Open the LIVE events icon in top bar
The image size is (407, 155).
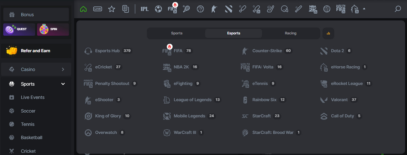tap(97, 9)
